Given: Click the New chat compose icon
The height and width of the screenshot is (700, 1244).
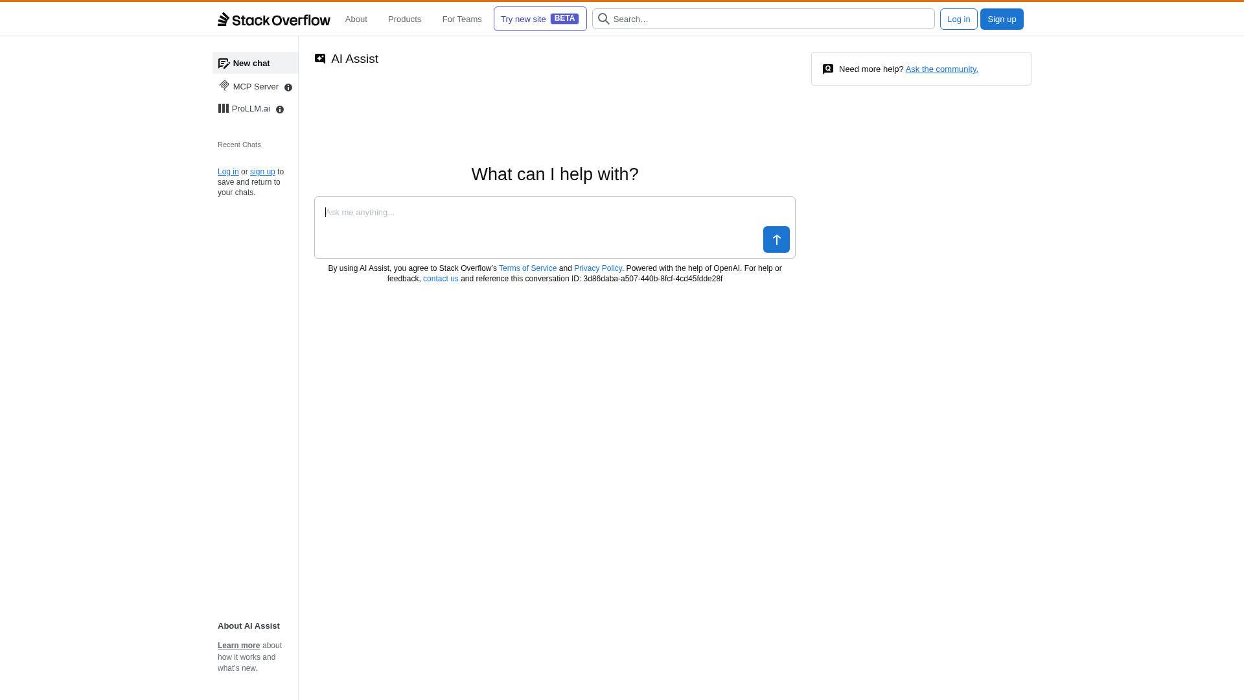Looking at the screenshot, I should click(x=224, y=64).
